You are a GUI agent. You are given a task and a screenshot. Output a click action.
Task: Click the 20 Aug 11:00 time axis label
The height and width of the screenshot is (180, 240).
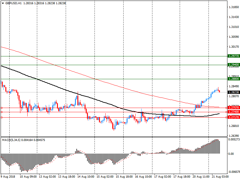point(201,177)
